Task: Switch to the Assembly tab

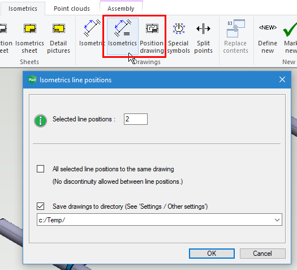Action: pos(121,9)
